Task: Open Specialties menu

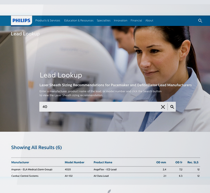Action: point(104,20)
